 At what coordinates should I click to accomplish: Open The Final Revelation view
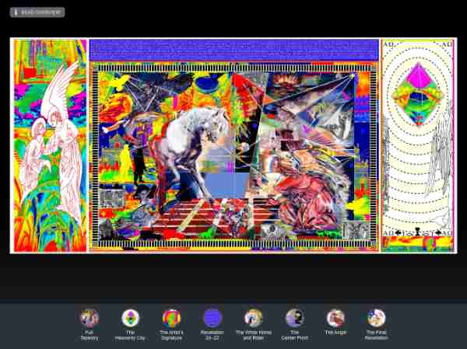click(377, 318)
